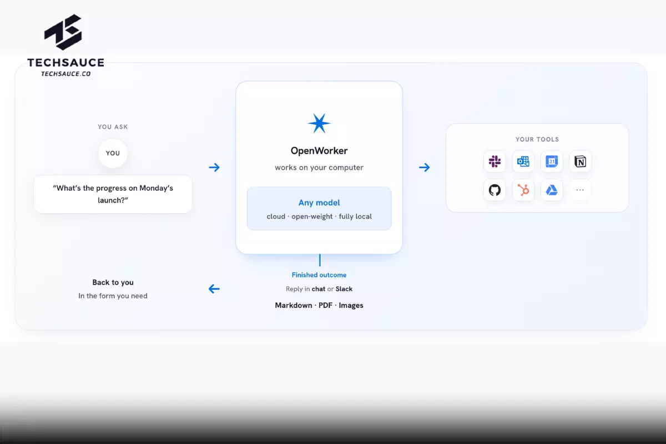Select the "Any model" card
Viewport: 666px width, 444px height.
click(319, 208)
